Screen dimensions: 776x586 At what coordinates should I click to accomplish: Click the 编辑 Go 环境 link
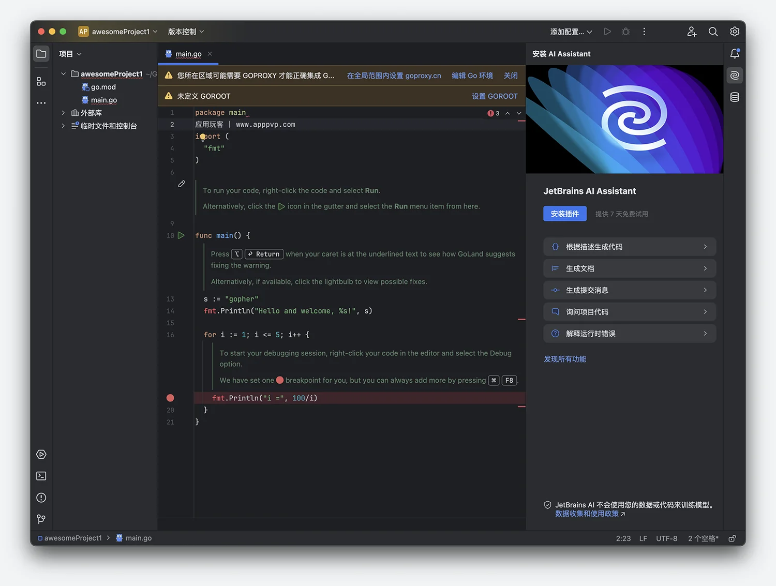point(472,76)
